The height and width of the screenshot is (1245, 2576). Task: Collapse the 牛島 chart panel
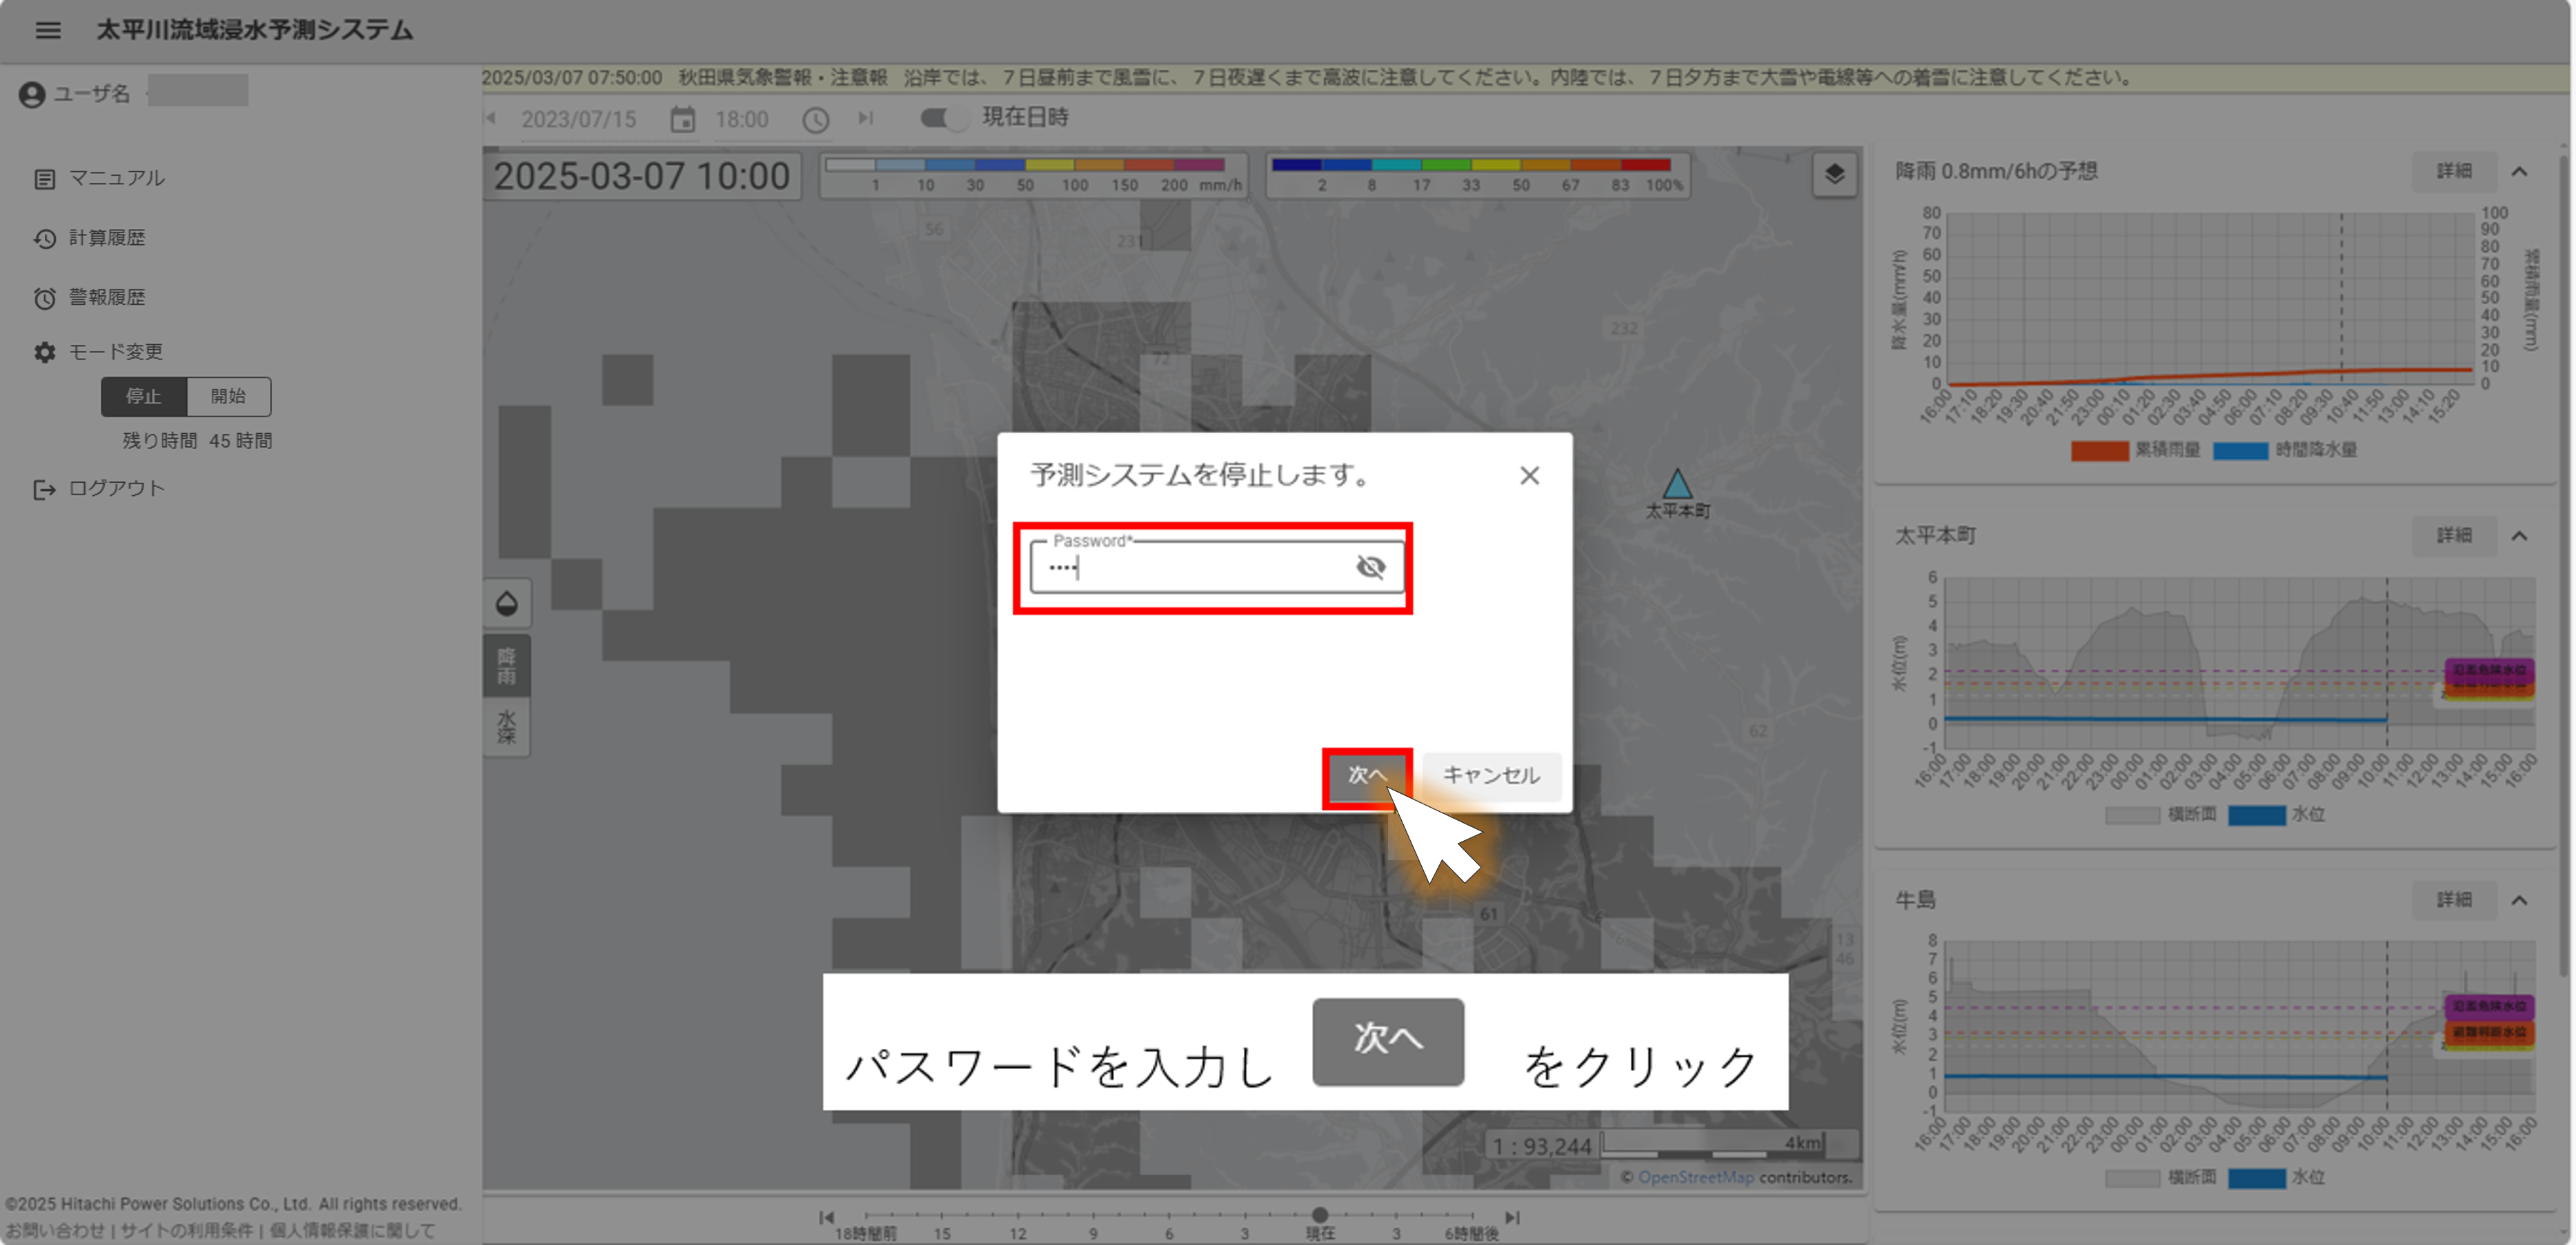coord(2519,900)
